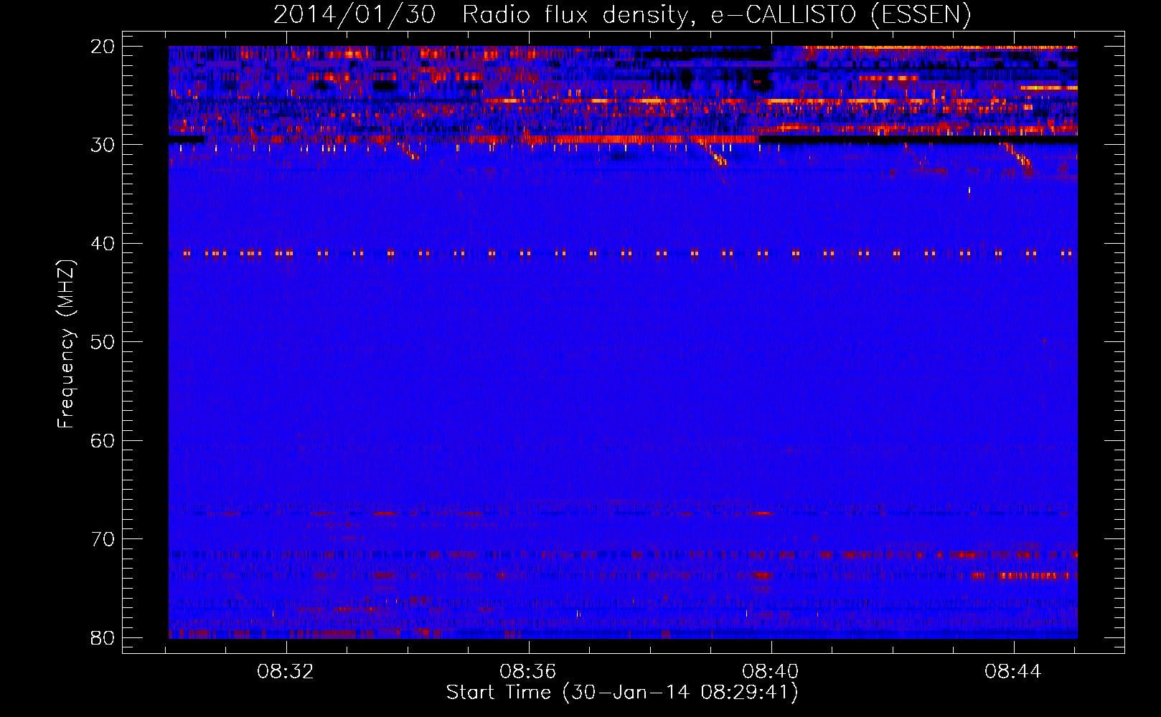Click the 60 frequency tick label

pyautogui.click(x=103, y=441)
